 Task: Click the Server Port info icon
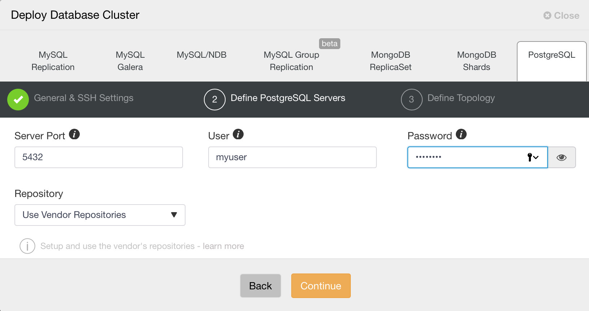click(74, 134)
